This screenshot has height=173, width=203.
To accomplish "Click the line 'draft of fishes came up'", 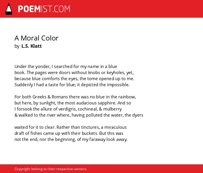I will pyautogui.click(x=69, y=133).
